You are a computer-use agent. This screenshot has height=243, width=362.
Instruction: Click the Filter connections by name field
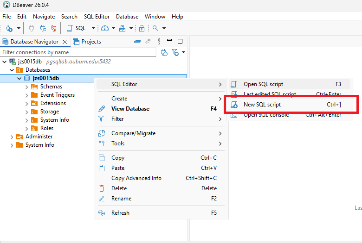[78, 52]
